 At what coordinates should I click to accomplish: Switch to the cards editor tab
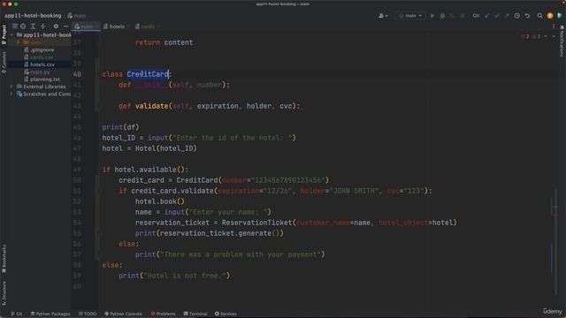[x=148, y=26]
